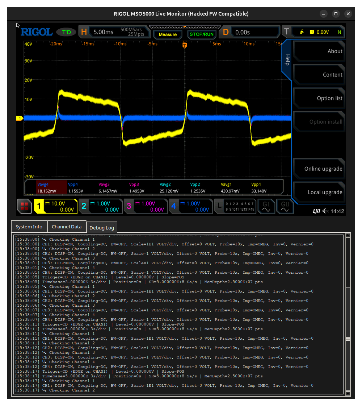This screenshot has width=362, height=406.
Task: Switch to the Channel Data tab
Action: point(67,227)
